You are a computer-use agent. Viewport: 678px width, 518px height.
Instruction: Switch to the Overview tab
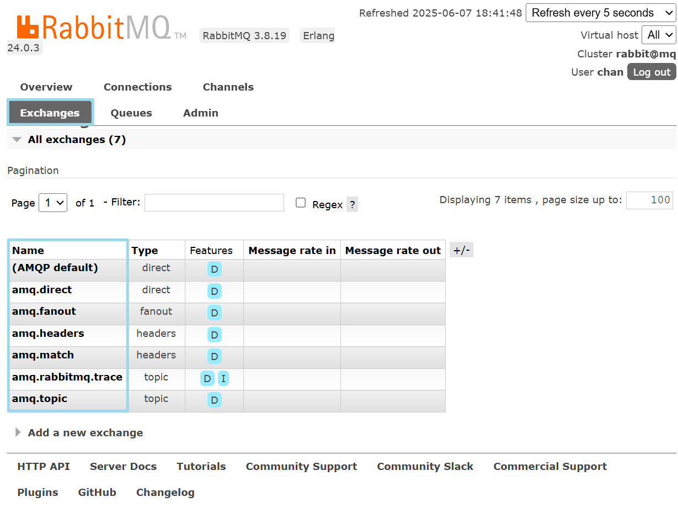coord(46,87)
